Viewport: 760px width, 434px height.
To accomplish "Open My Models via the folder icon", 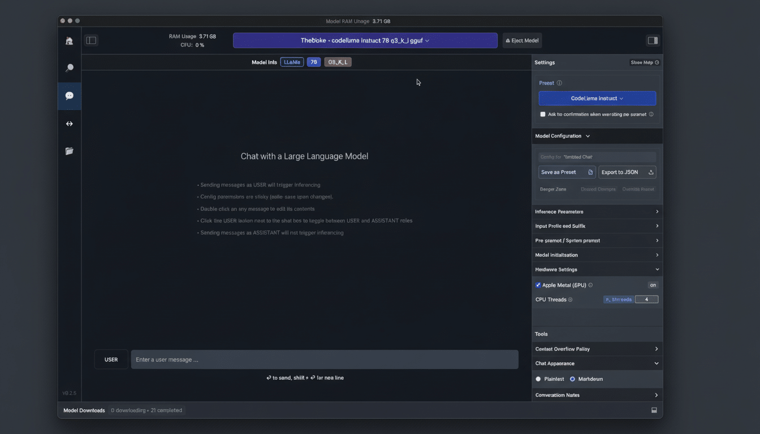I will tap(69, 151).
